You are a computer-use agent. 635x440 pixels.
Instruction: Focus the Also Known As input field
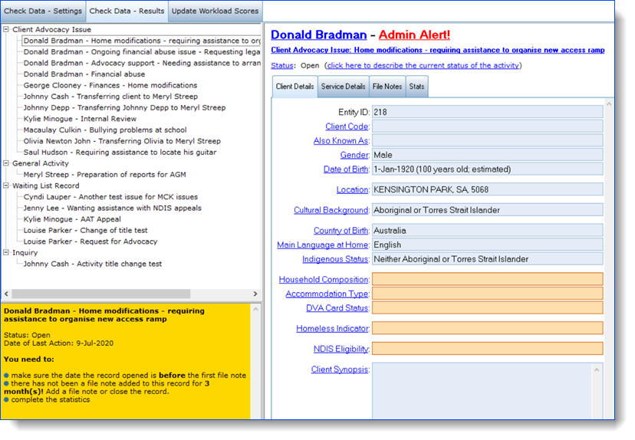click(488, 140)
